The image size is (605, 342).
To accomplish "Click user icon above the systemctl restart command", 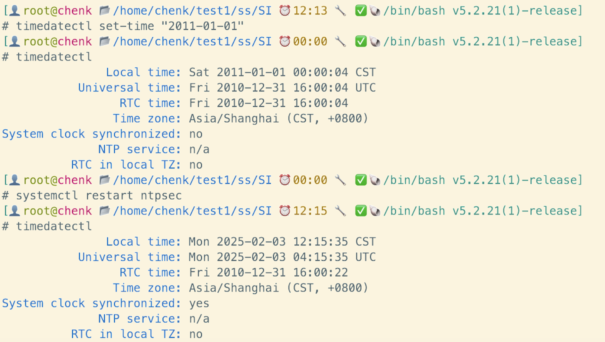I will [15, 180].
